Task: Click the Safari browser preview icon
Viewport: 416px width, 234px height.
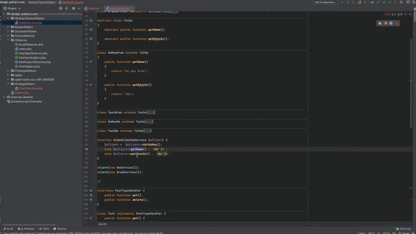Action: click(x=391, y=23)
